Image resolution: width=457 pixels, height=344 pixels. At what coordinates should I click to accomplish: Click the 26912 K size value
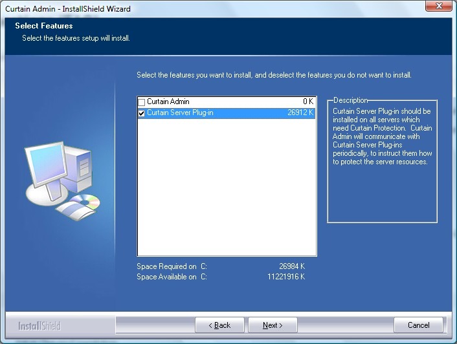(x=300, y=113)
